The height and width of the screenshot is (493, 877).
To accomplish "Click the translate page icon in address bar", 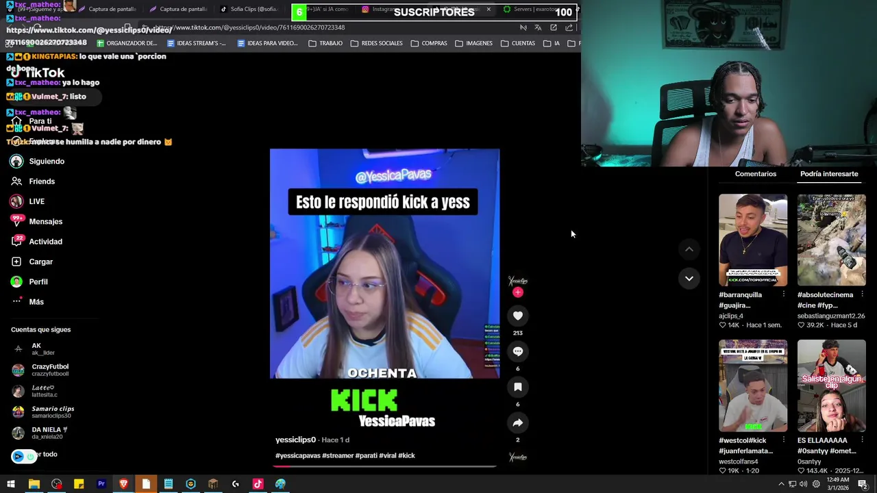I will pyautogui.click(x=538, y=27).
